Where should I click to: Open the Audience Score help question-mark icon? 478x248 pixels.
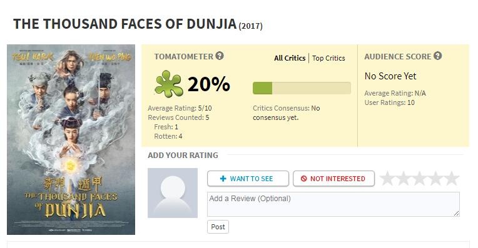pos(438,56)
